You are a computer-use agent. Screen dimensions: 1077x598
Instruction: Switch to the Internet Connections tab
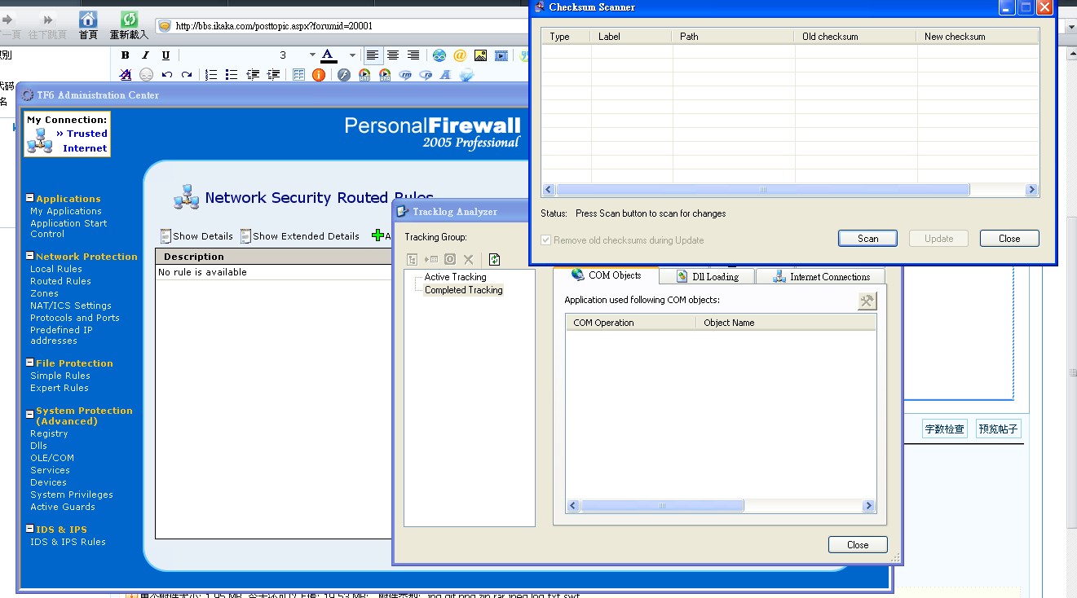[x=820, y=277]
